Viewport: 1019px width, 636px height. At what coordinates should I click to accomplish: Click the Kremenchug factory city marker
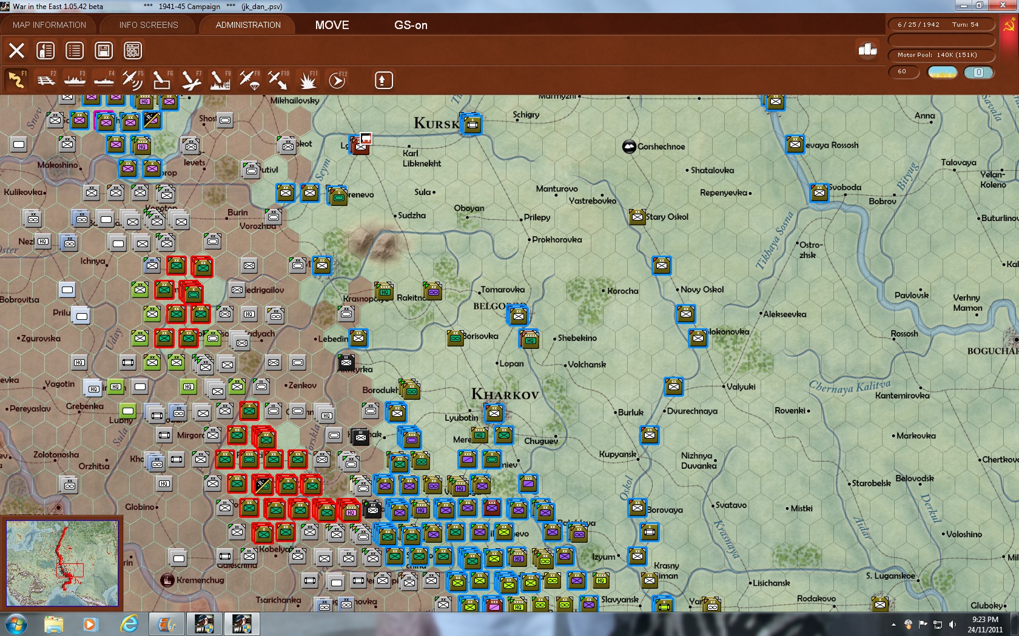(x=167, y=580)
